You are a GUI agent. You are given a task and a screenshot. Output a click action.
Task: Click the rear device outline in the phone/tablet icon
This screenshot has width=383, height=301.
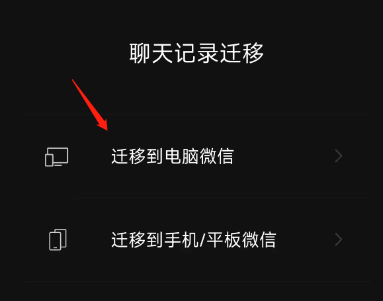tap(62, 237)
